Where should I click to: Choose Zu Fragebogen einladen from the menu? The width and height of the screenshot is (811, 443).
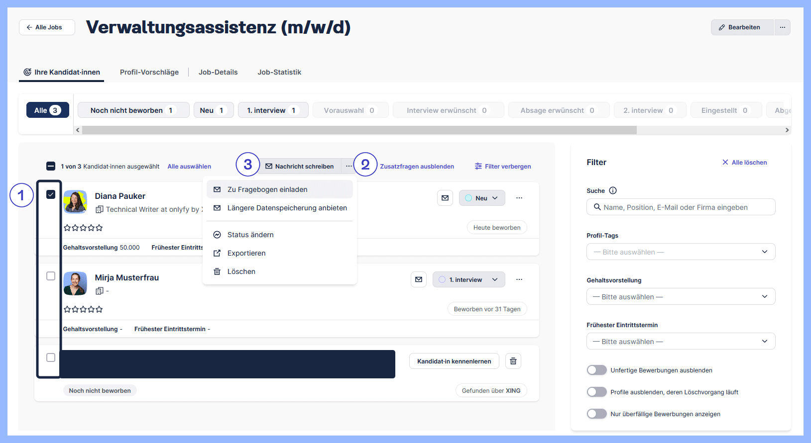pyautogui.click(x=267, y=189)
